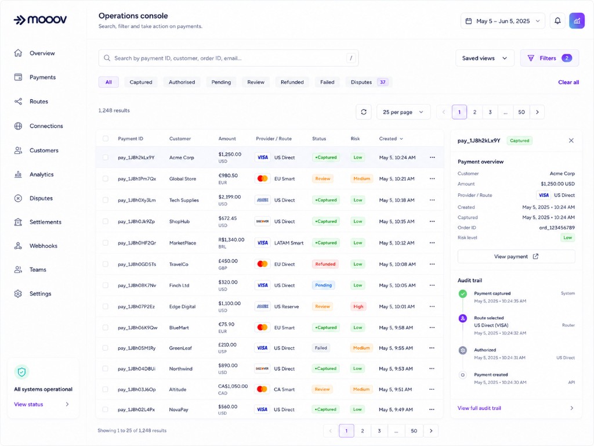This screenshot has height=446, width=594.
Task: Open the 25 per page dropdown
Action: point(404,112)
